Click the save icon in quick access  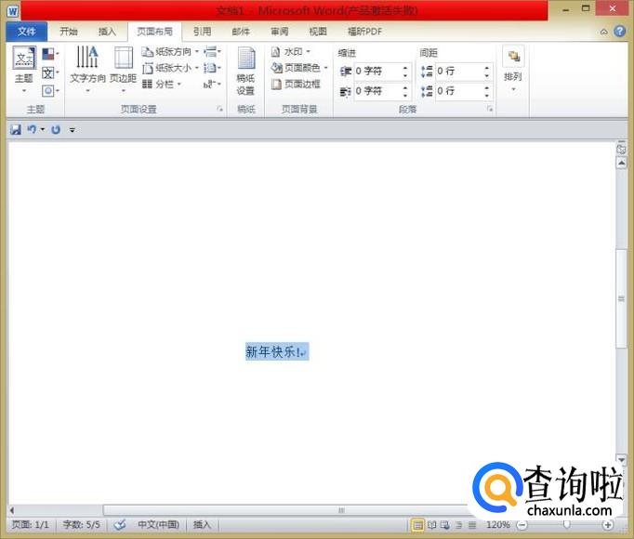click(16, 129)
